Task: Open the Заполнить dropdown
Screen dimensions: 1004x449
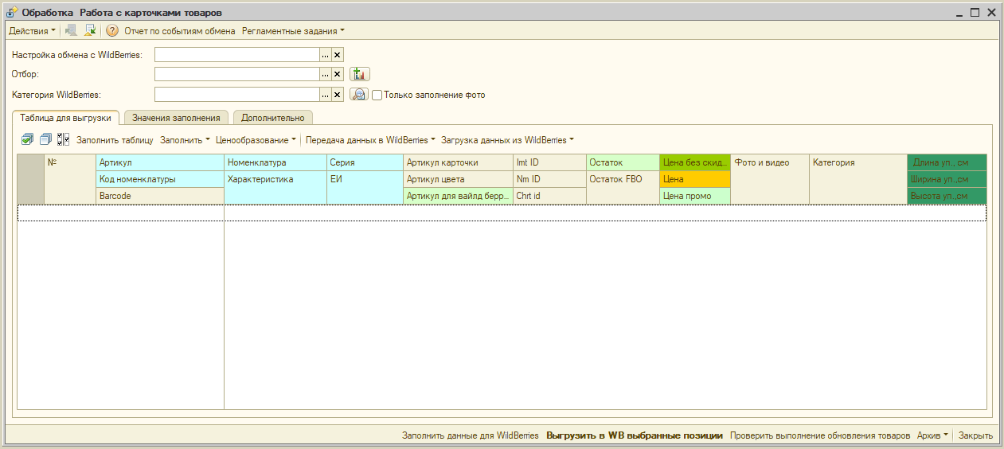Action: point(185,139)
